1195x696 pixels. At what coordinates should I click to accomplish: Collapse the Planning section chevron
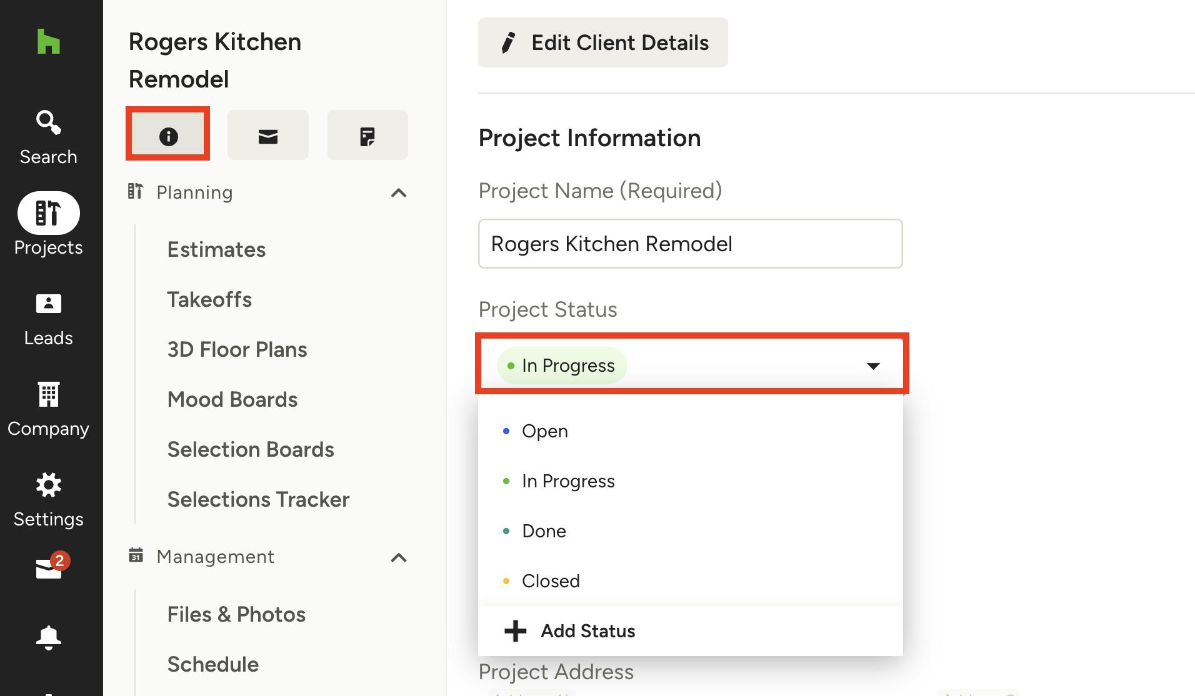coord(398,193)
